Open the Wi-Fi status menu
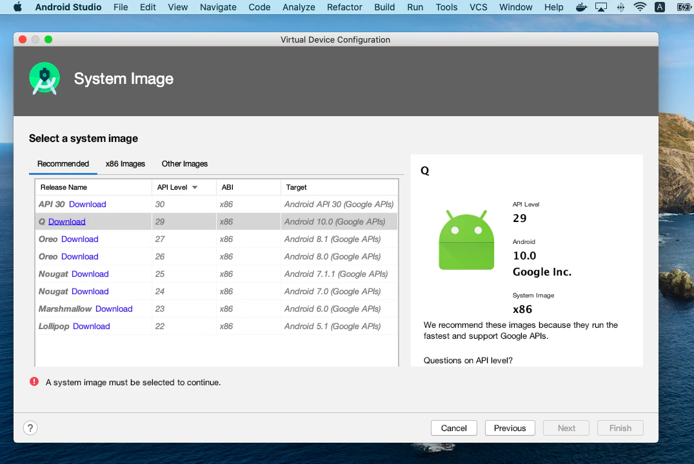The width and height of the screenshot is (694, 464). point(640,7)
